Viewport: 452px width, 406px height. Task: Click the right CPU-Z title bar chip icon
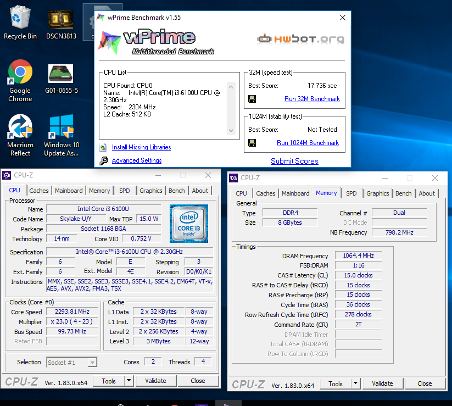click(x=233, y=178)
